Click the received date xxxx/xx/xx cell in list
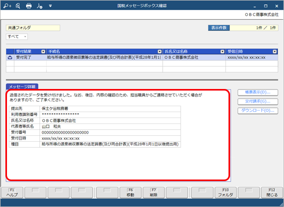Screen dimensions: 284x207 point(252,58)
